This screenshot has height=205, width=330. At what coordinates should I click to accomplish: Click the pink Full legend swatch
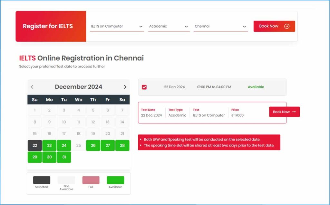[x=91, y=180]
